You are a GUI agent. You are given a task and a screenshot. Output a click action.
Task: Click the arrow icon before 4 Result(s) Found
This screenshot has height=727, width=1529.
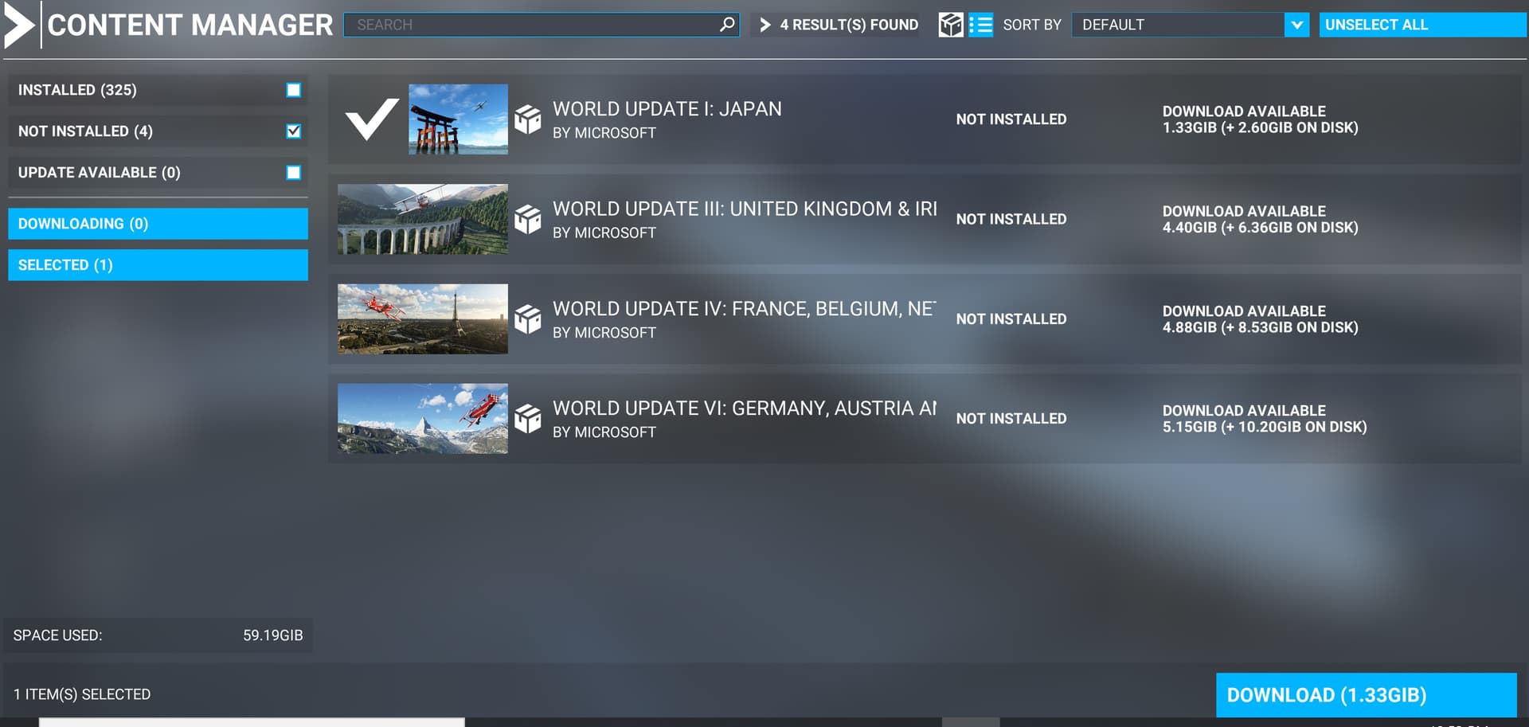click(x=765, y=25)
